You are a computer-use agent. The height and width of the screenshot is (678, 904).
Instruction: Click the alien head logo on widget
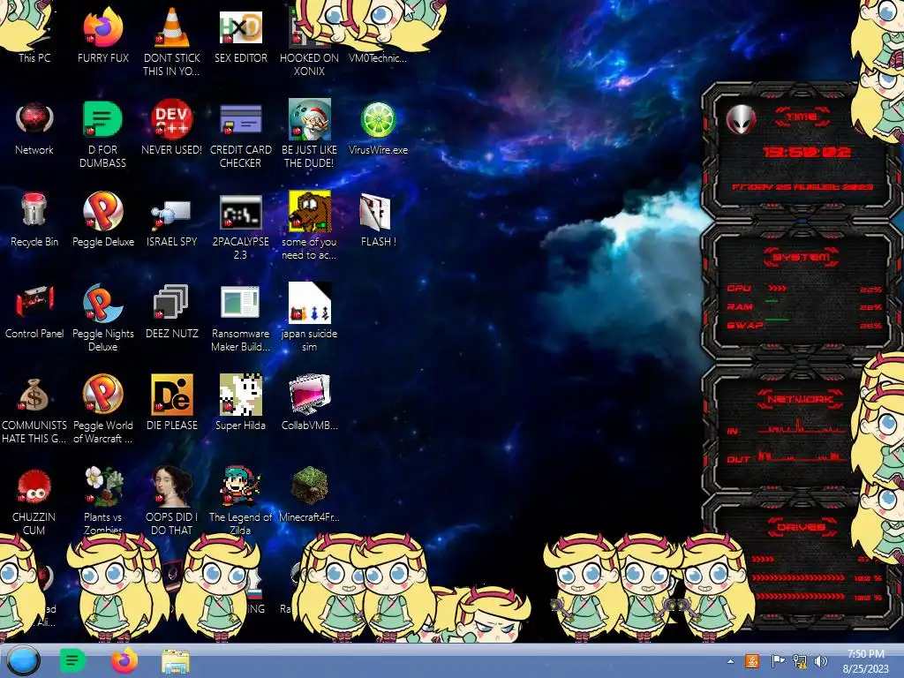click(741, 120)
